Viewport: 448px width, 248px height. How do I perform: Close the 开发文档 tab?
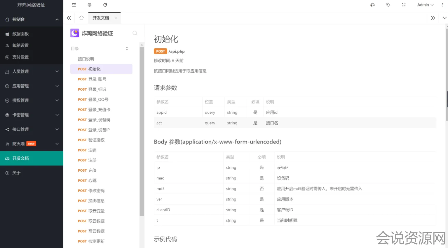click(116, 18)
